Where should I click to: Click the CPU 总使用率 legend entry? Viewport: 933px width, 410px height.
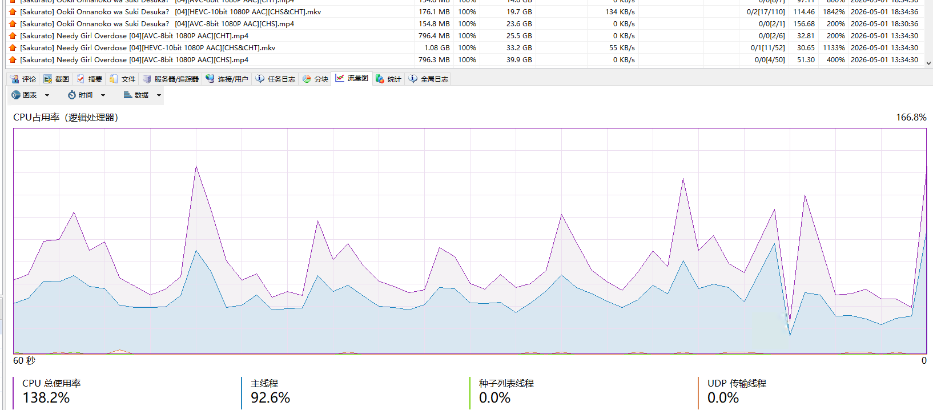coord(51,392)
